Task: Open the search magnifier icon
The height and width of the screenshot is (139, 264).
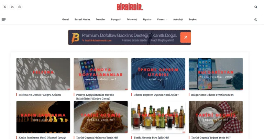Action: point(256,7)
